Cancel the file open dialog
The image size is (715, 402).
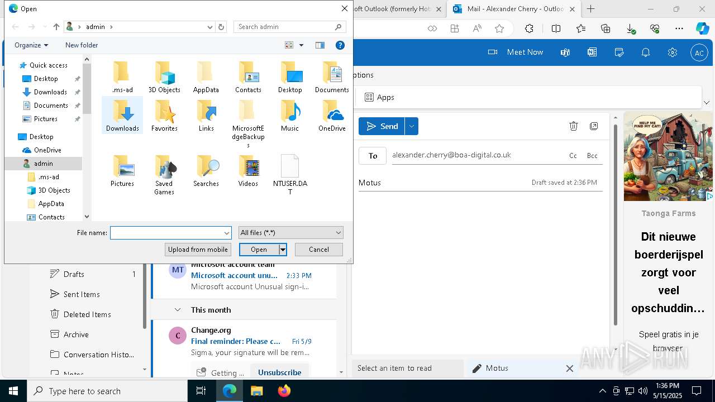[318, 250]
